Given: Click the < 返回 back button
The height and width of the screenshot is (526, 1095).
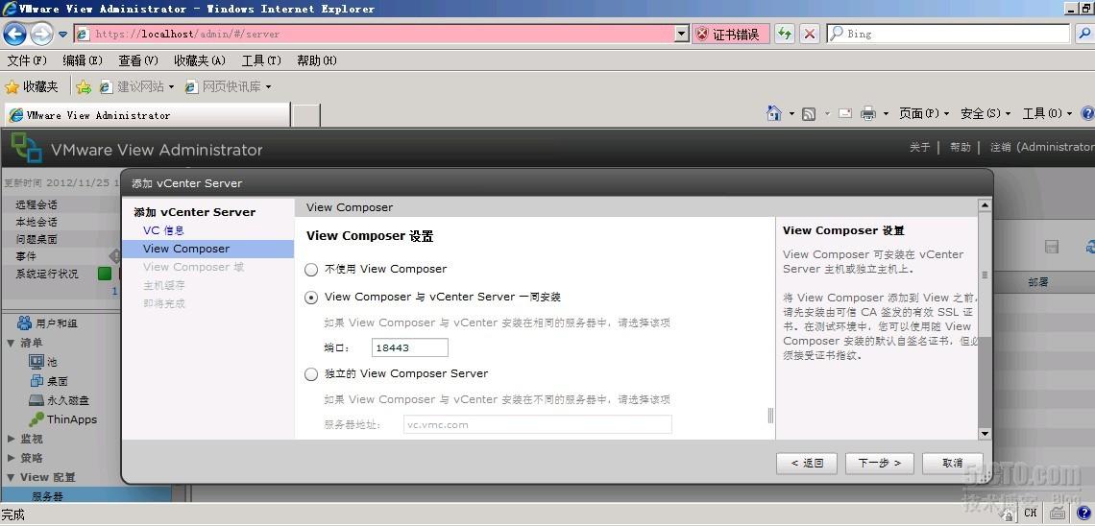Looking at the screenshot, I should [x=807, y=464].
